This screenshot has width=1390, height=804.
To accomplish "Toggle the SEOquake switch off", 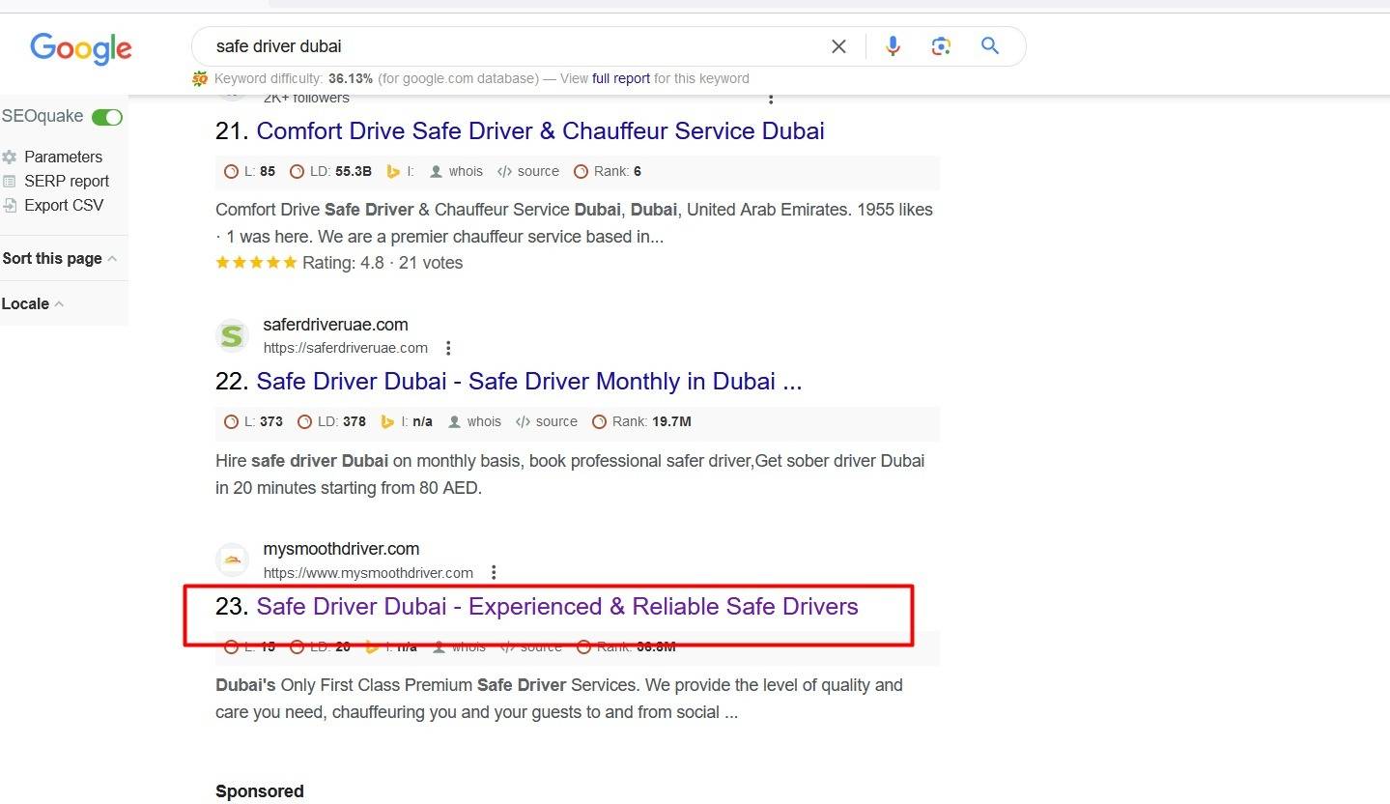I will tap(107, 117).
